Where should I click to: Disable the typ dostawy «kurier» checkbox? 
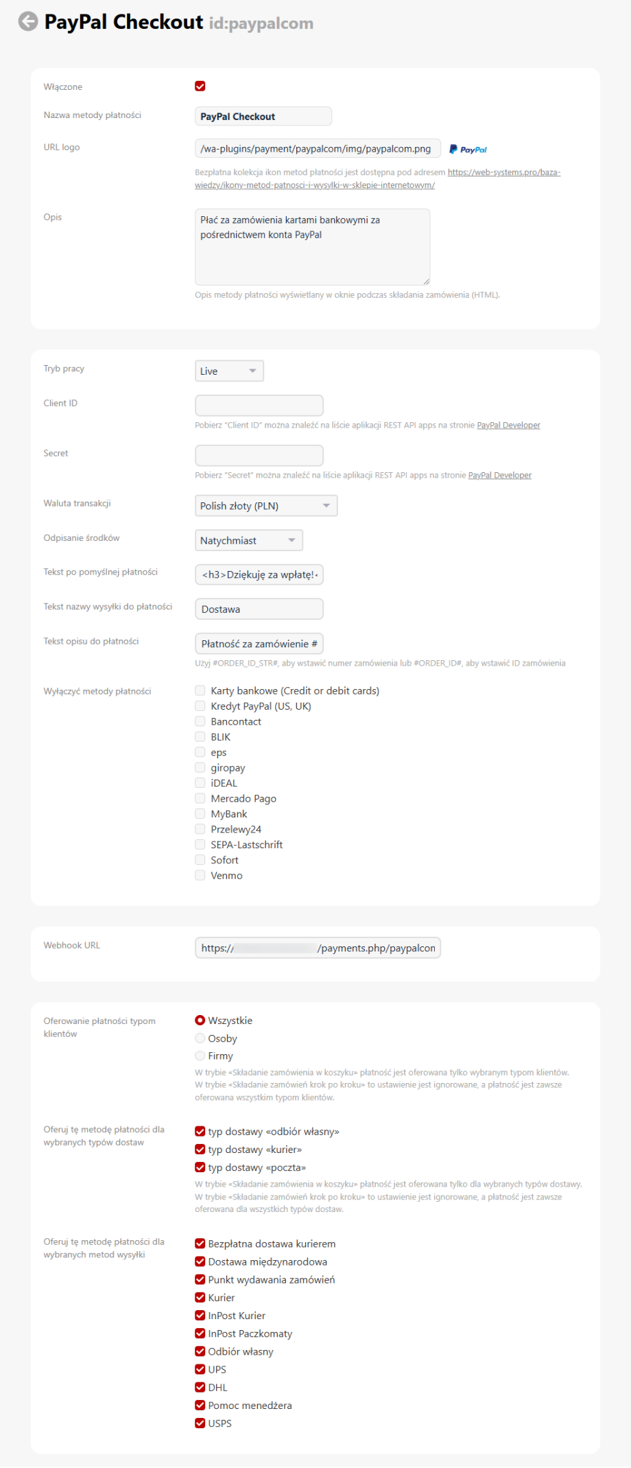[200, 1150]
